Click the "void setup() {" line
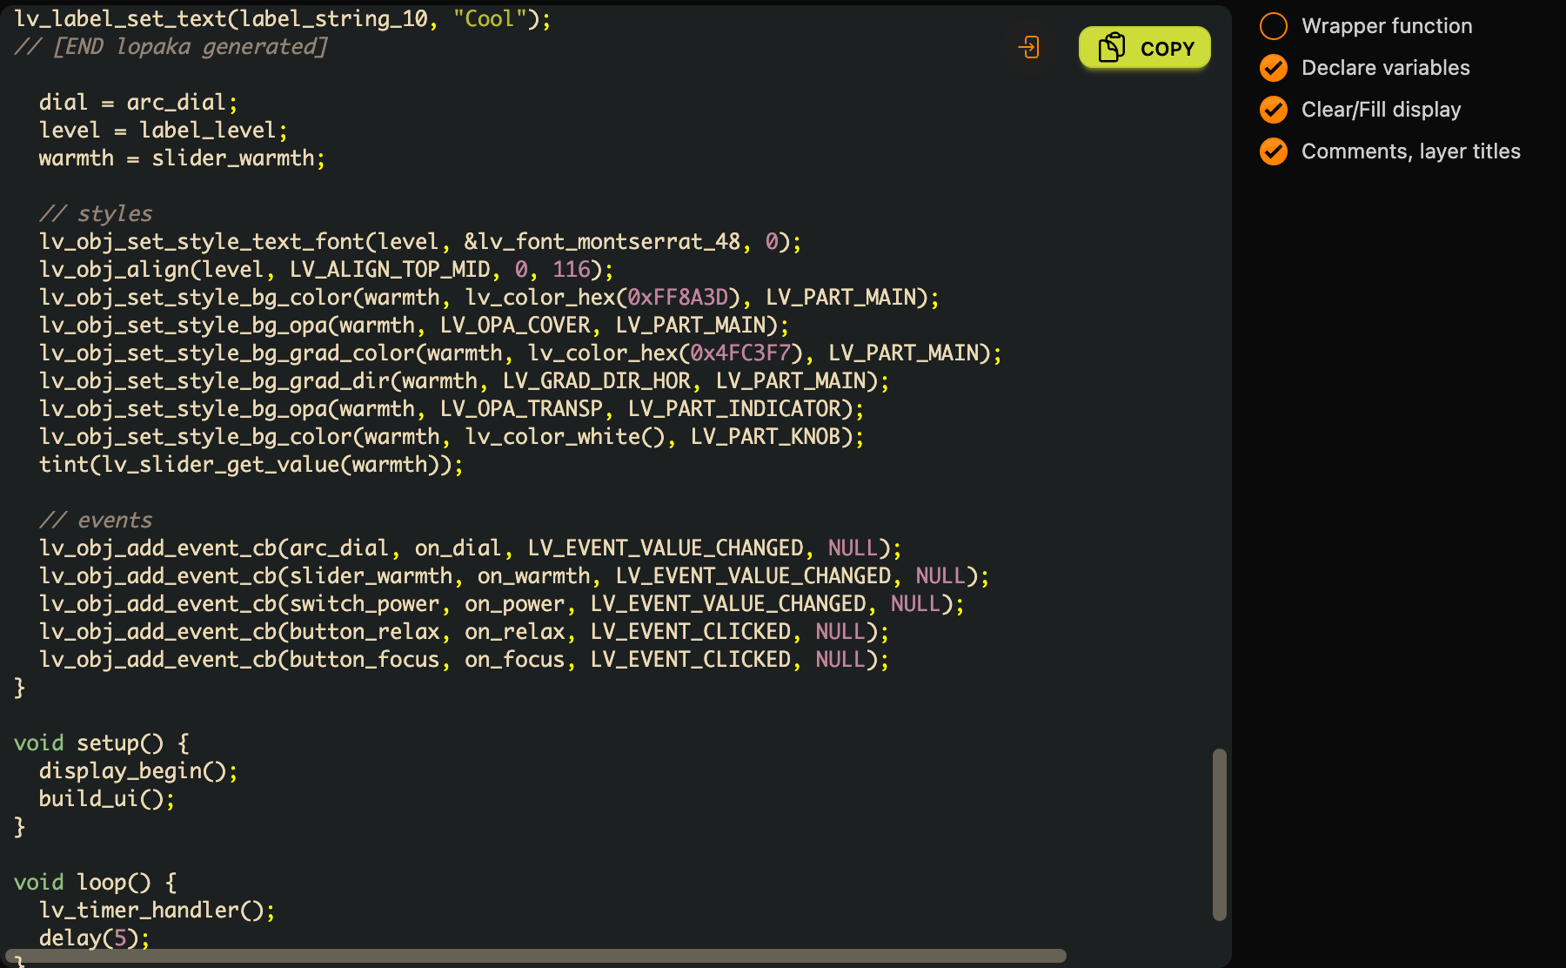 click(102, 743)
